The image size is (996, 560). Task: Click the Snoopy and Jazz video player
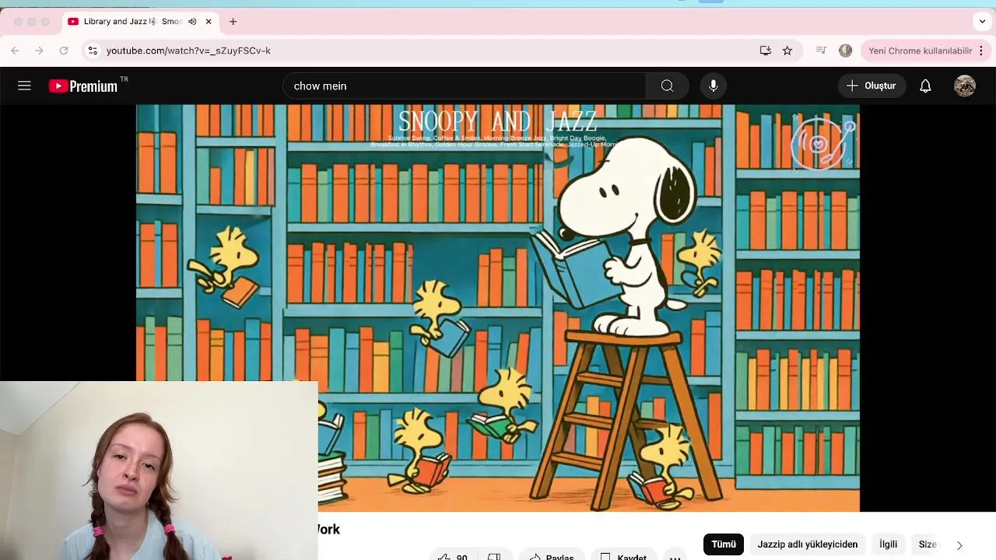498,308
